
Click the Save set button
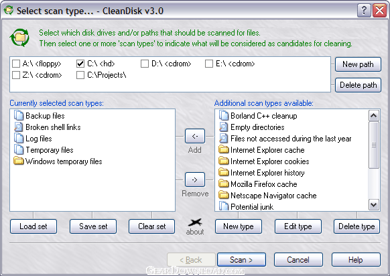click(x=93, y=226)
